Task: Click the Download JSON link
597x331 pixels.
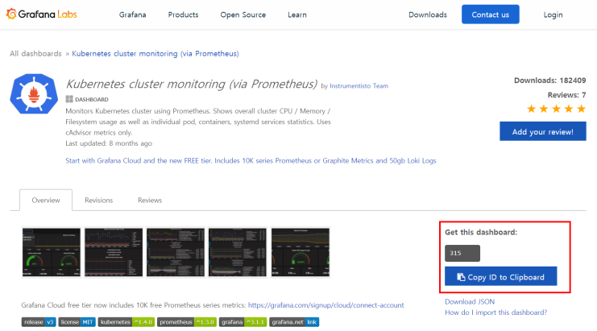Action: coord(470,302)
